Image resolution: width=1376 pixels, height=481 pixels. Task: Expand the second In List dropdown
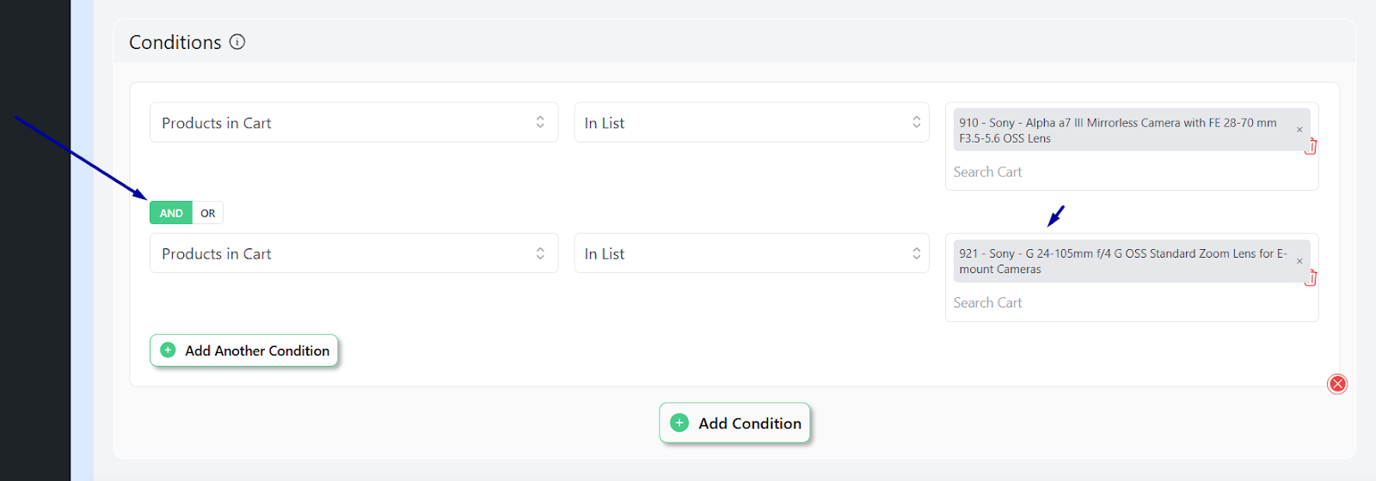(x=752, y=253)
